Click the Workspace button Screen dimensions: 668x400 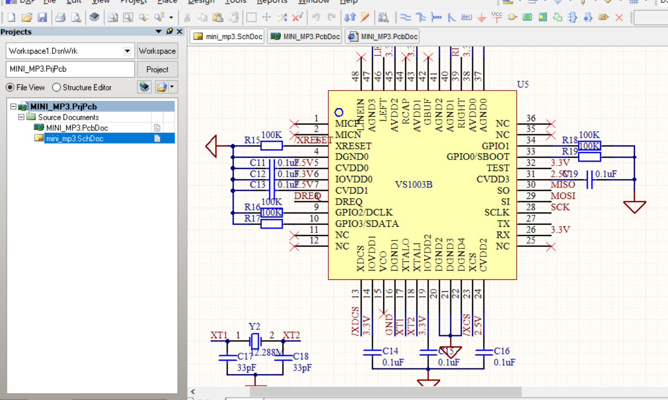[x=157, y=51]
